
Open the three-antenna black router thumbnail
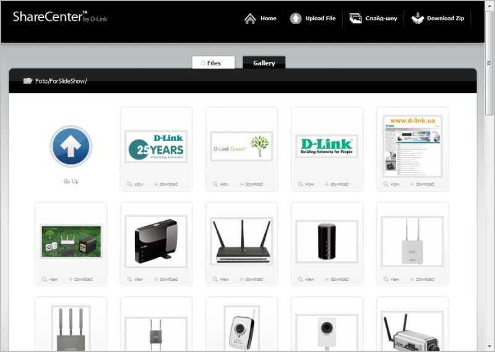241,241
